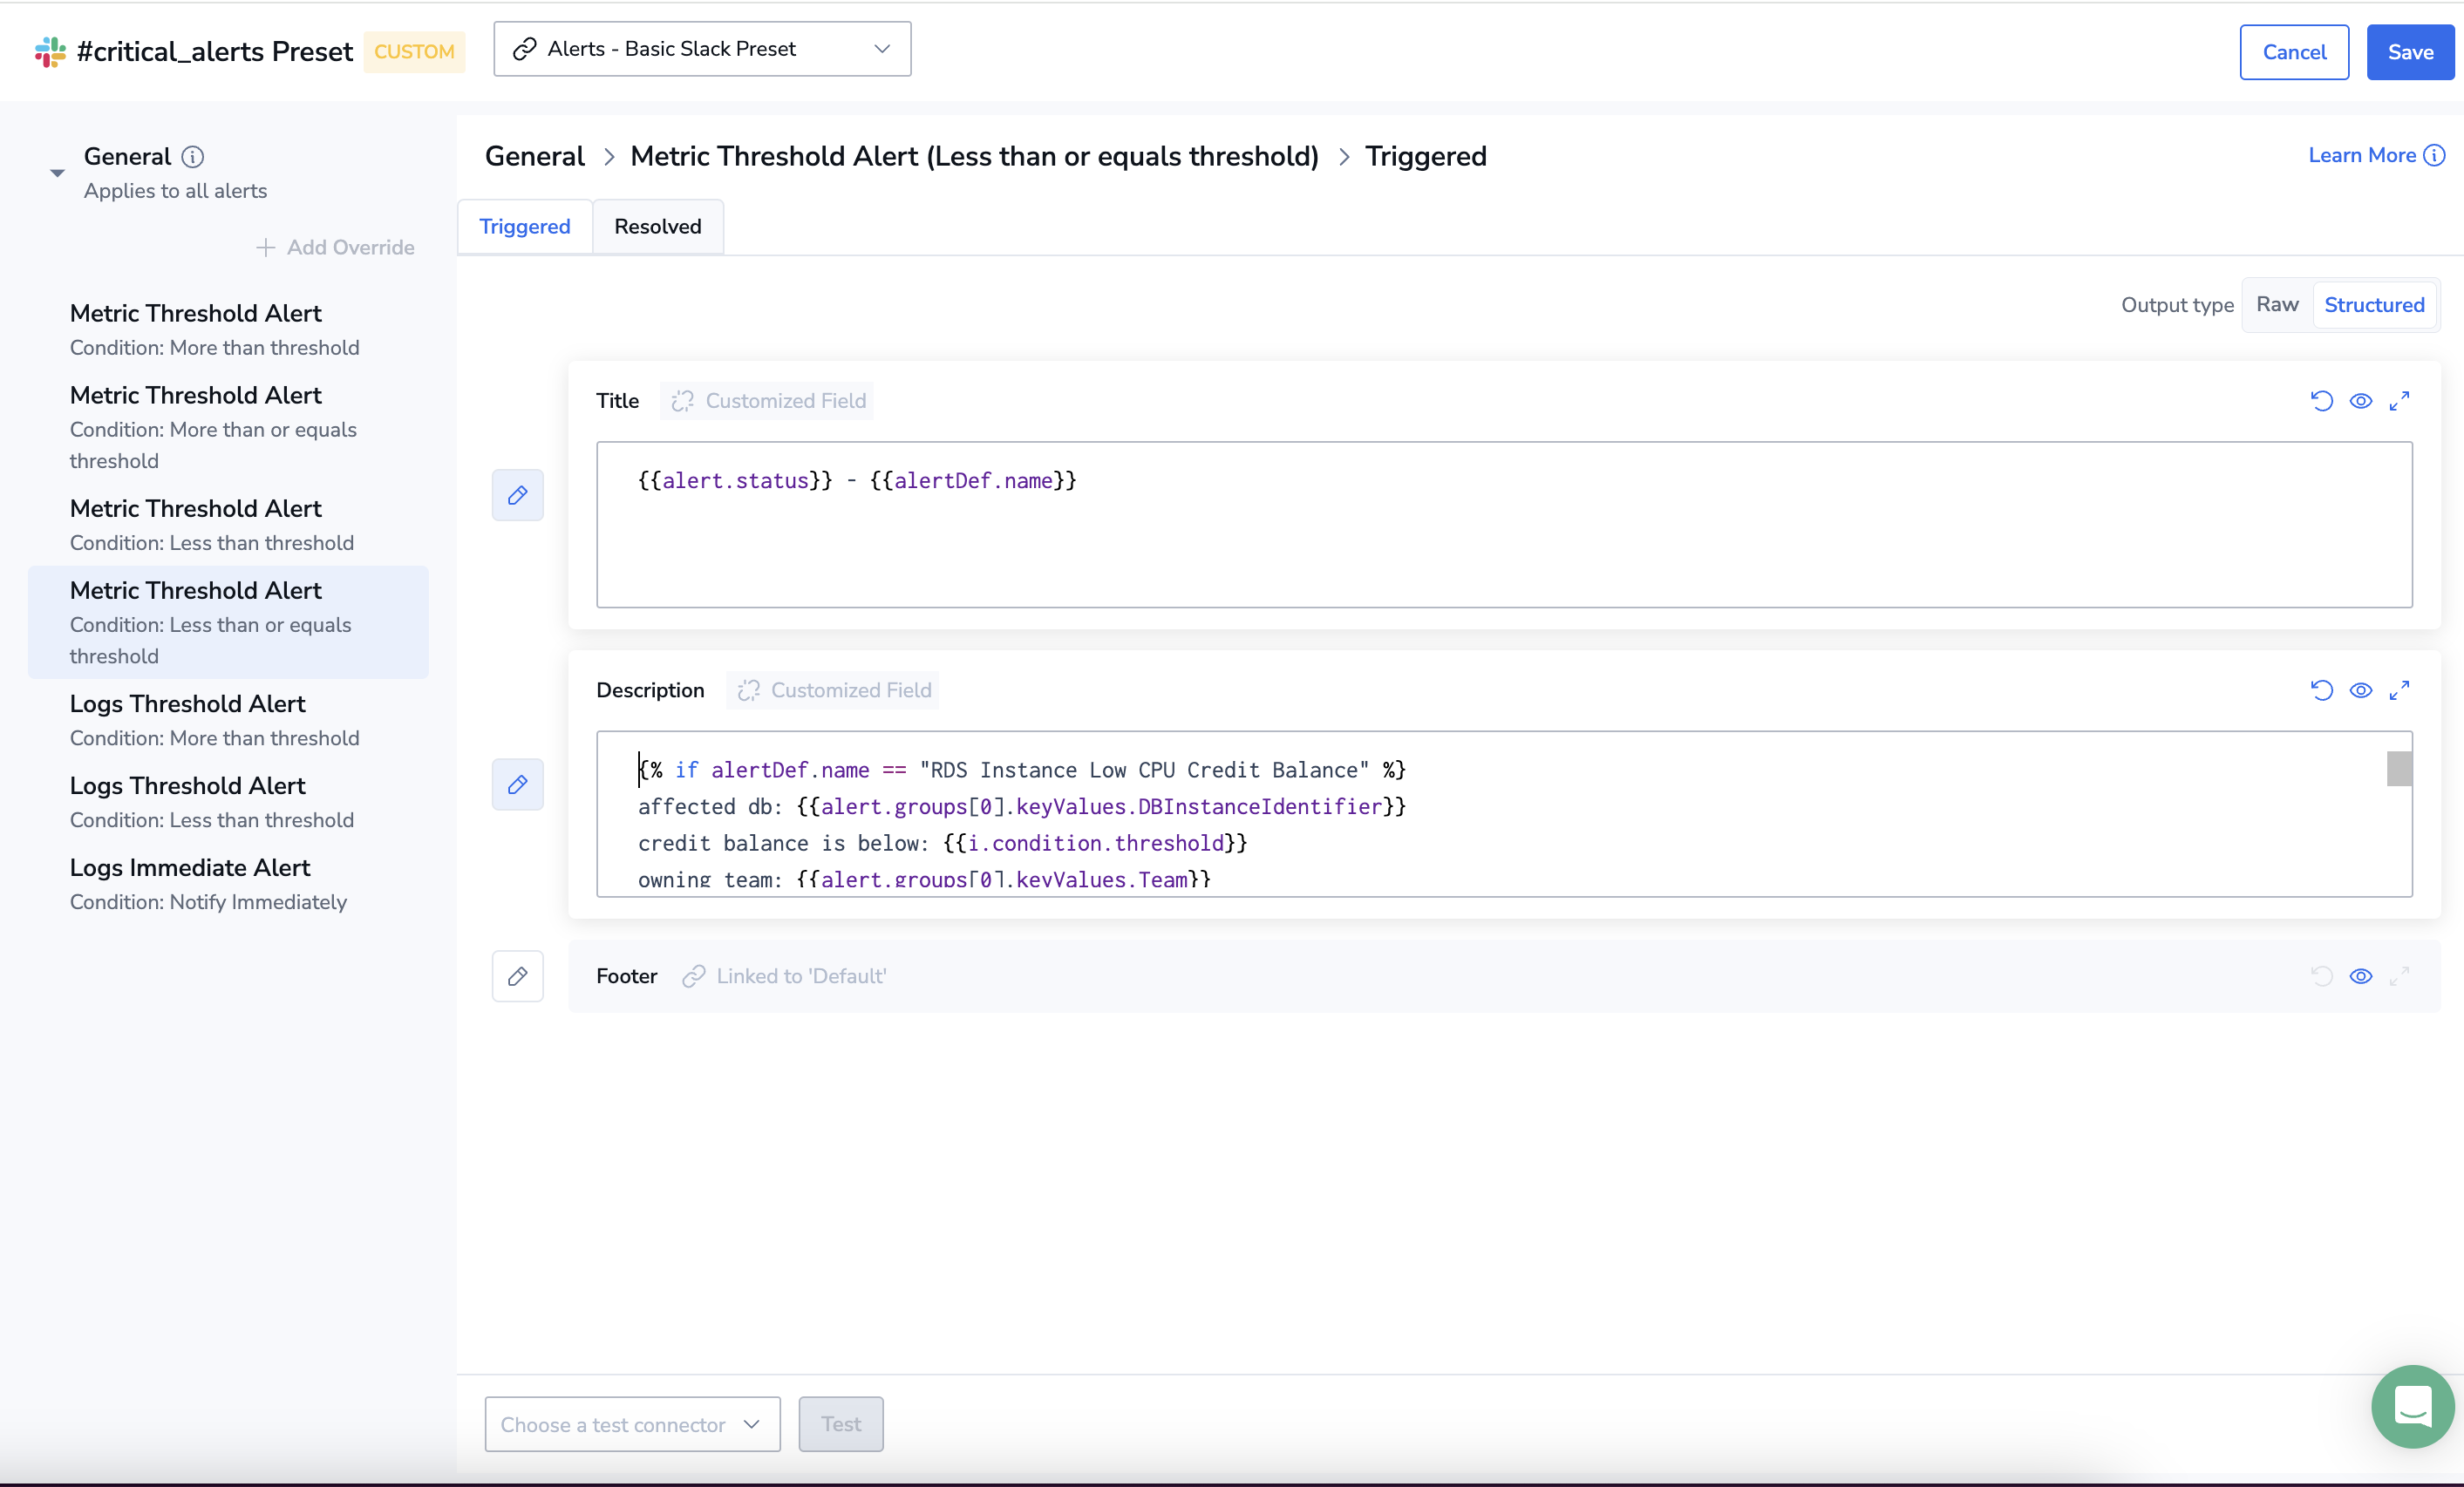The height and width of the screenshot is (1487, 2464).
Task: Click the Description Customized Field badge
Action: (x=832, y=690)
